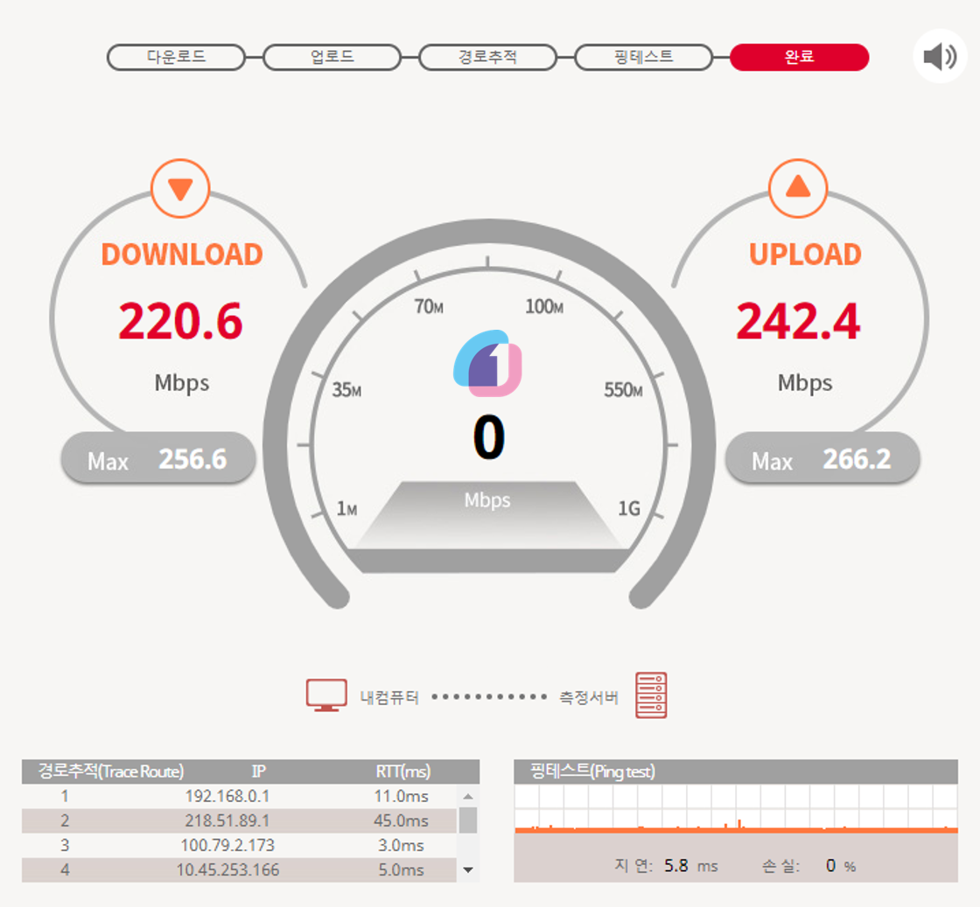The image size is (980, 907).
Task: Click the 100M gauge label
Action: click(x=544, y=307)
